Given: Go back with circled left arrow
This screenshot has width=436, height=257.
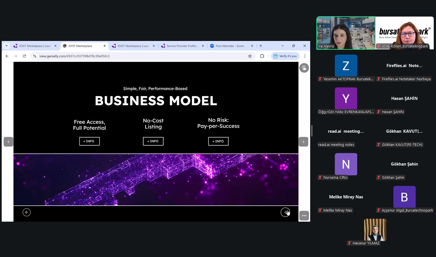Looking at the screenshot, I should (27, 212).
